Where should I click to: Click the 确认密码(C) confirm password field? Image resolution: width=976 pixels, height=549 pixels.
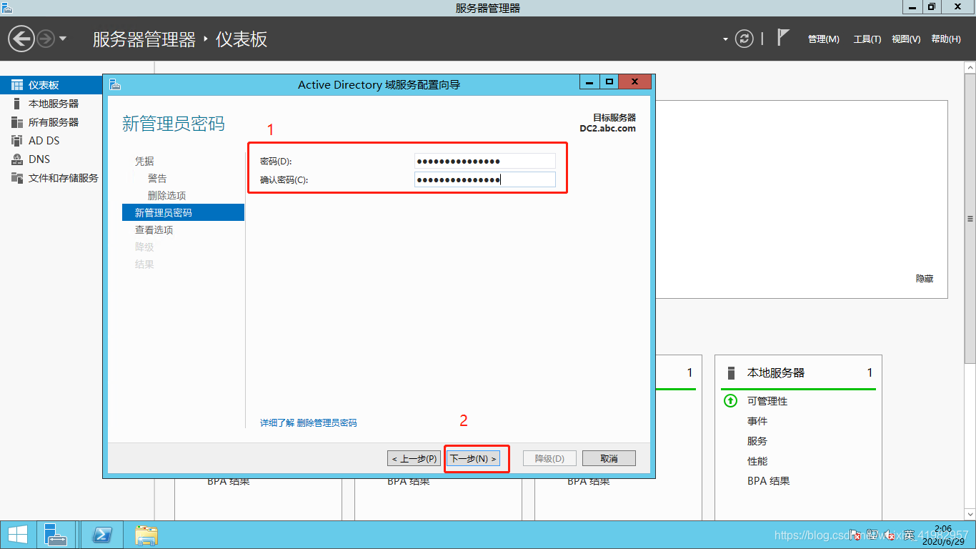coord(484,179)
